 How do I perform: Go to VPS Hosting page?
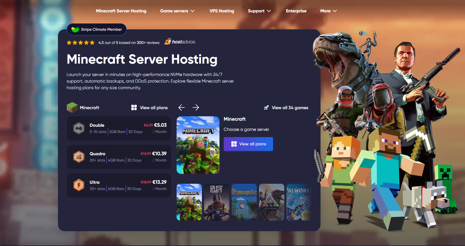(222, 11)
